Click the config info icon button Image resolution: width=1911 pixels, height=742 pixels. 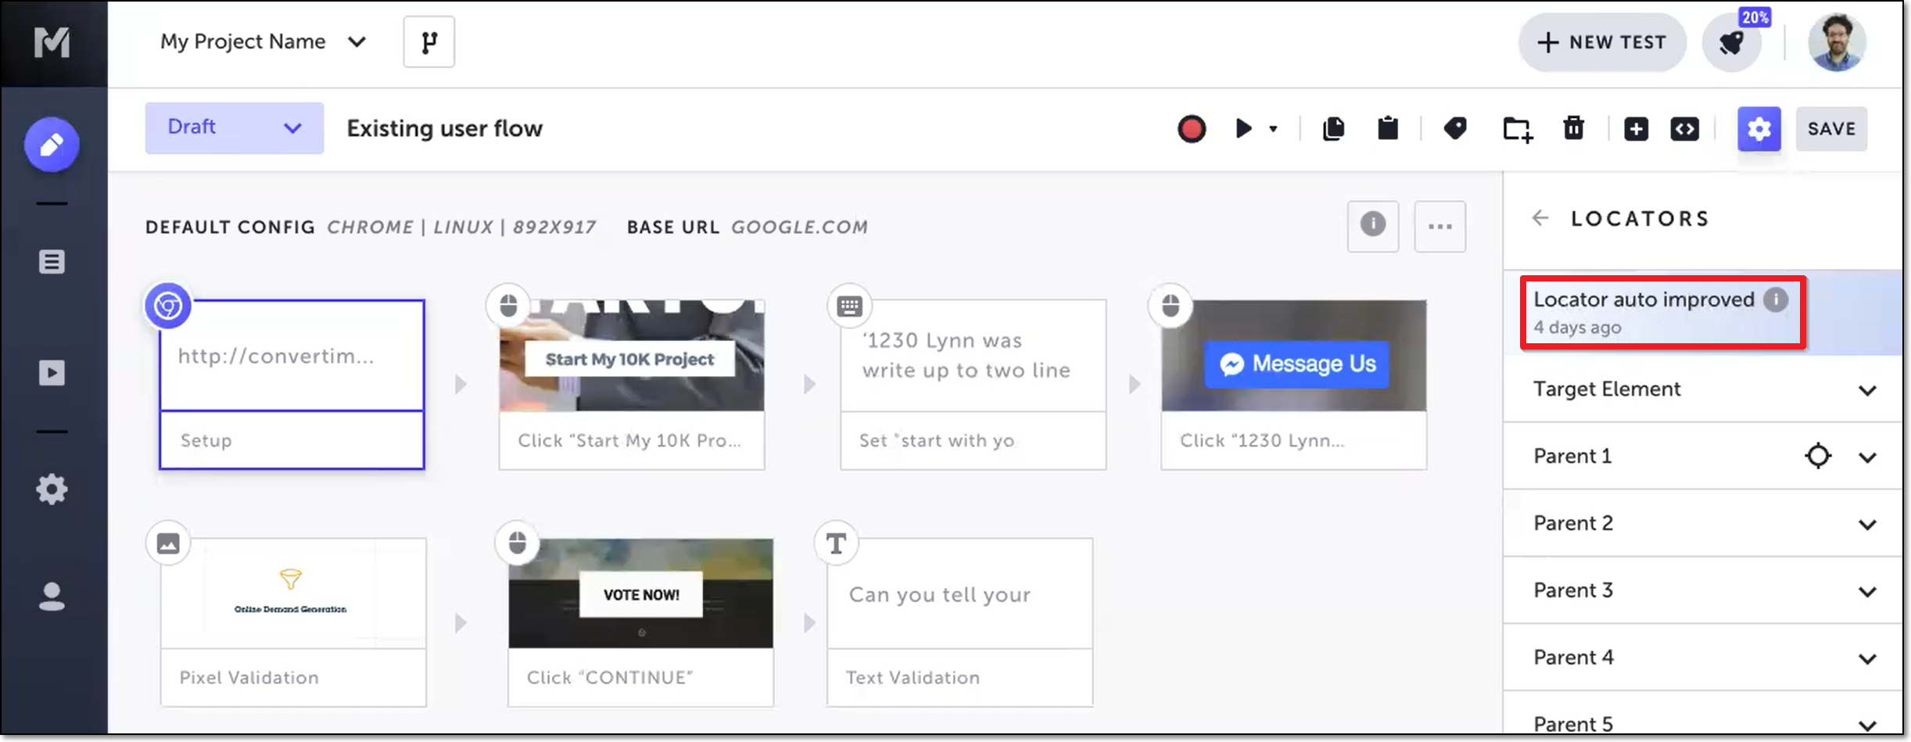point(1373,226)
